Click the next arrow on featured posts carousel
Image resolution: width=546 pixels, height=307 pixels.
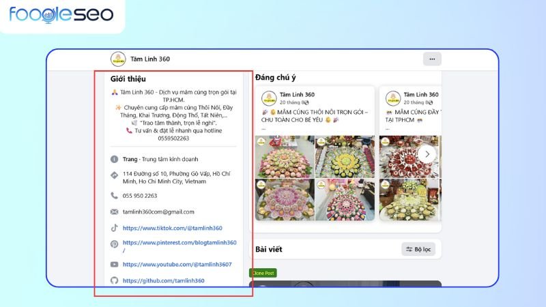pos(427,154)
